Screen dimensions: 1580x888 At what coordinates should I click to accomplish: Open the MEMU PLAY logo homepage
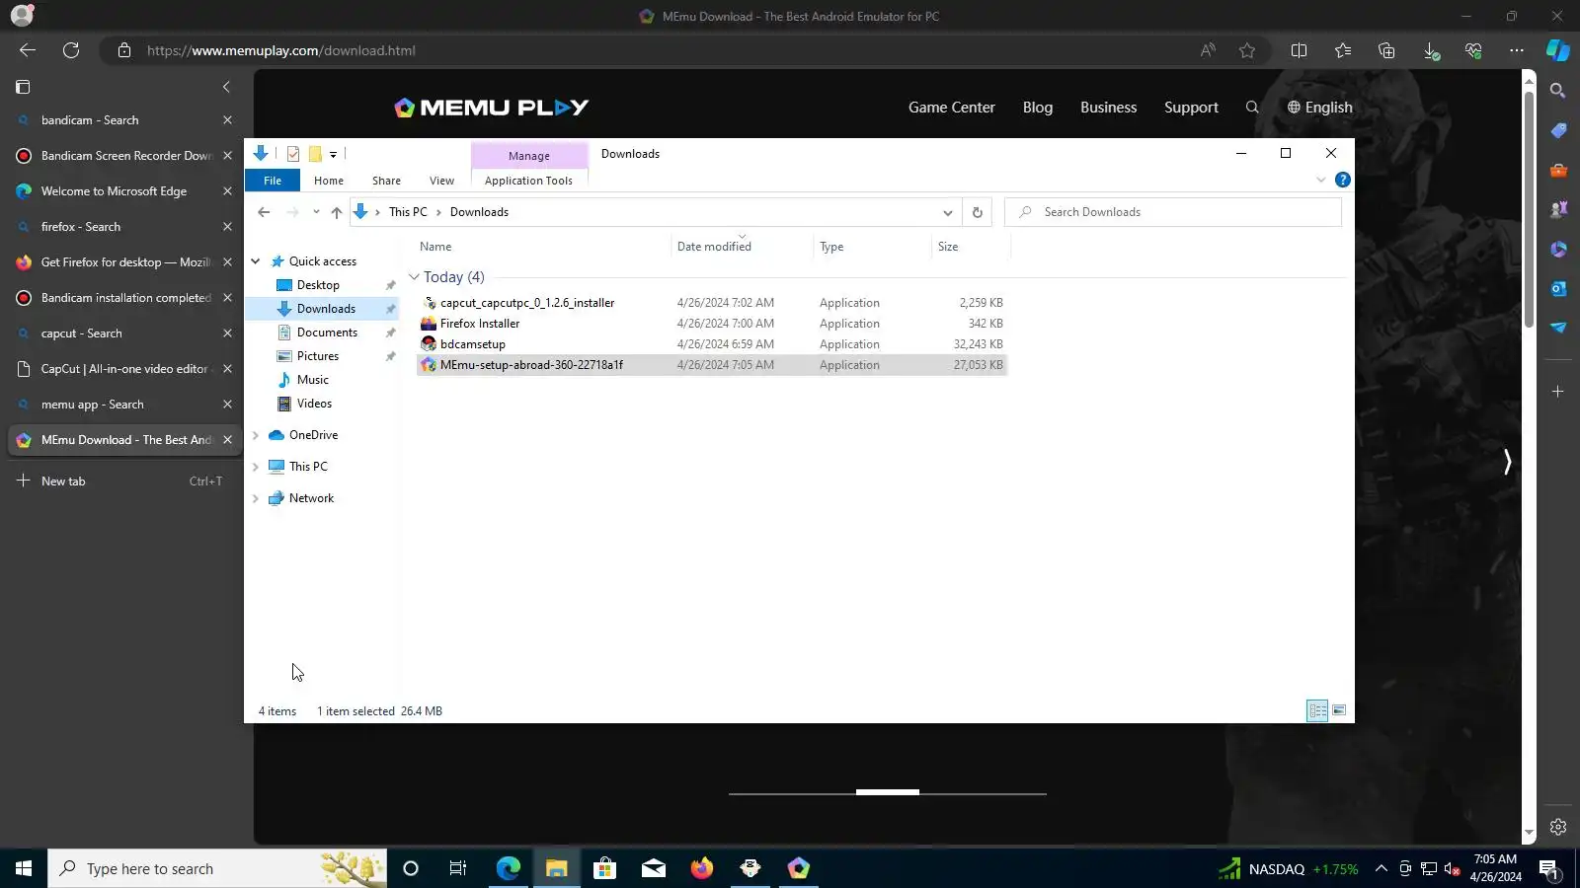tap(491, 108)
